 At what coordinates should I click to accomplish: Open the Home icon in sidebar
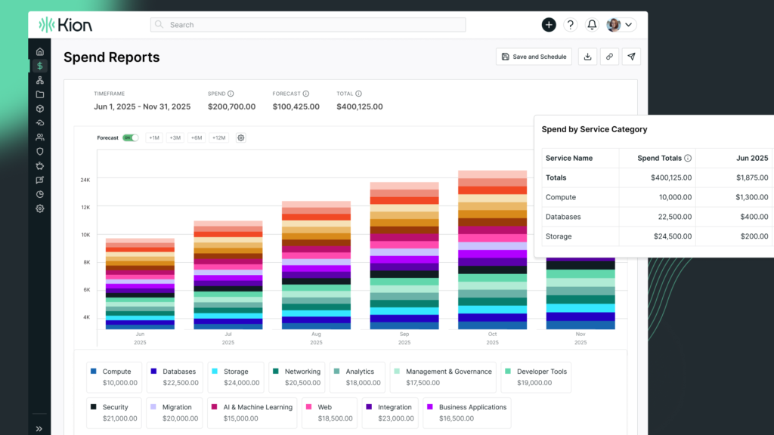pos(40,51)
